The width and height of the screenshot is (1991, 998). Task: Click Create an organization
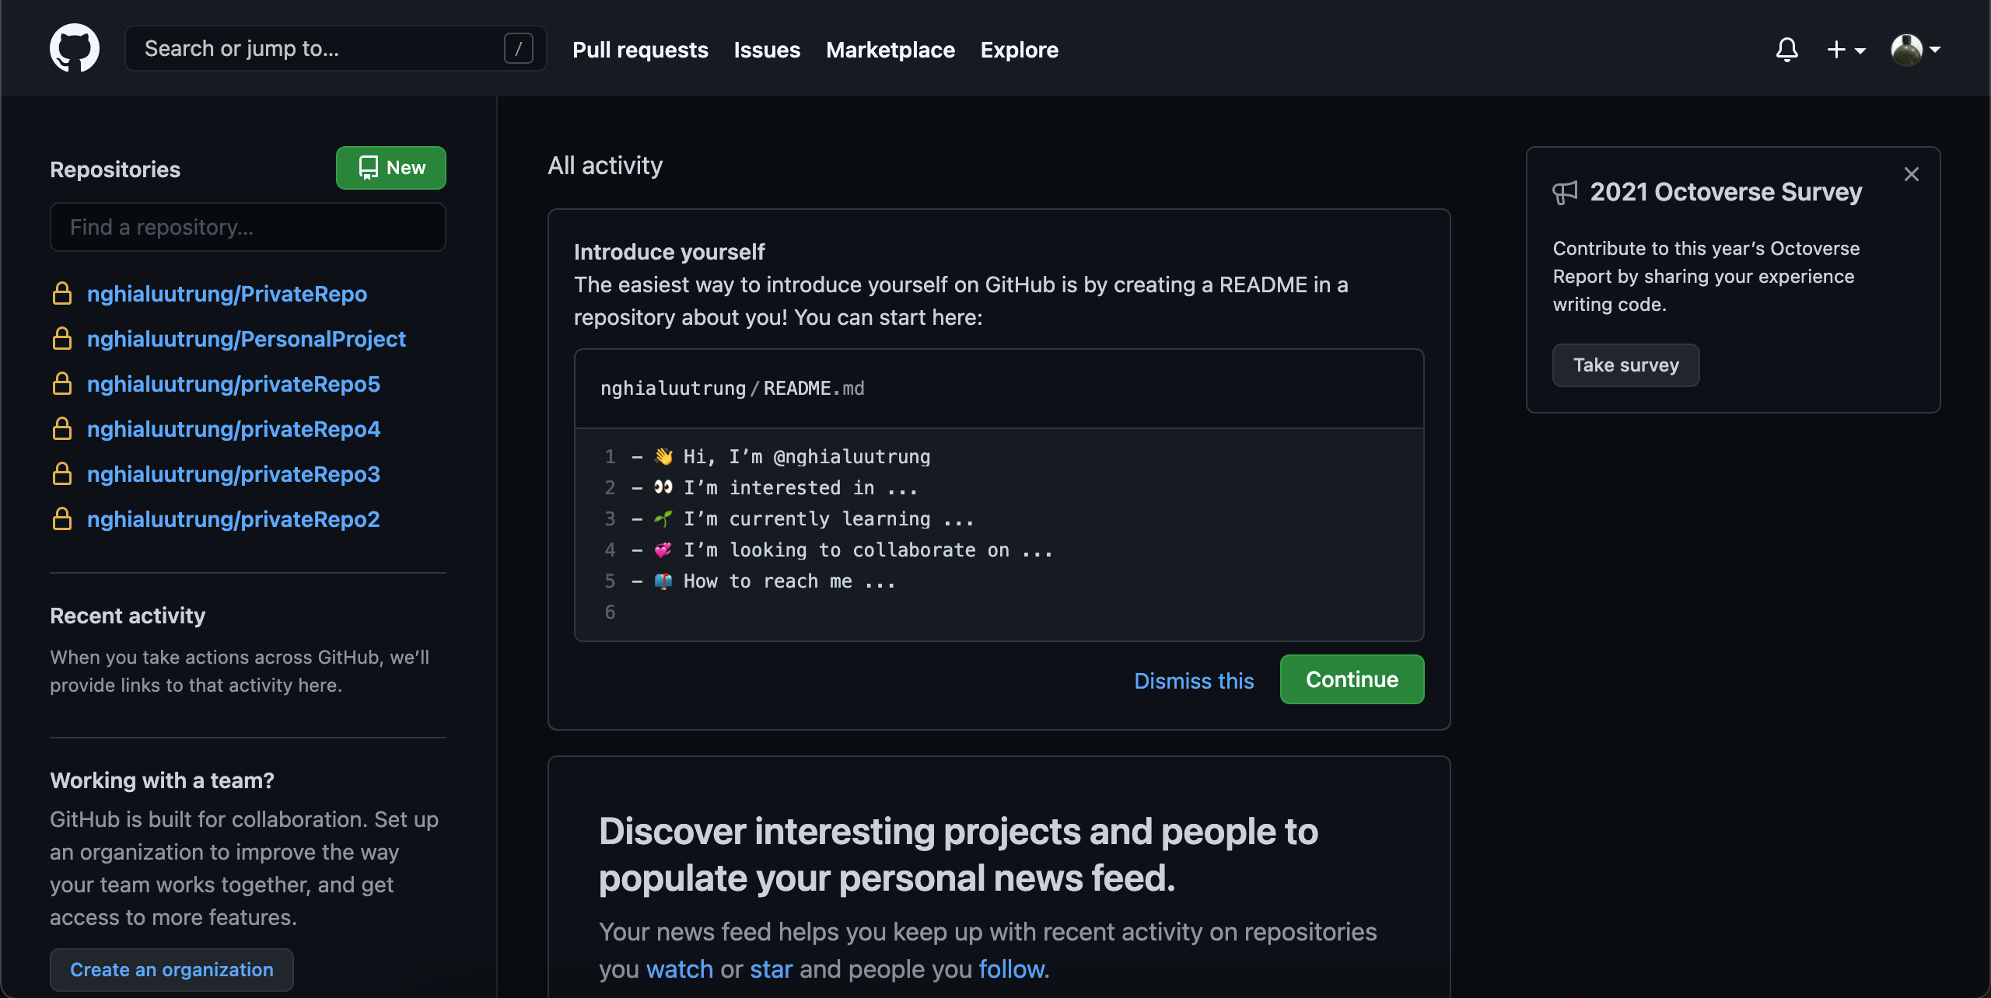[x=171, y=969]
